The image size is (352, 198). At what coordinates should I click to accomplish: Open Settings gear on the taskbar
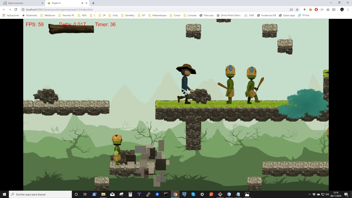click(202, 194)
